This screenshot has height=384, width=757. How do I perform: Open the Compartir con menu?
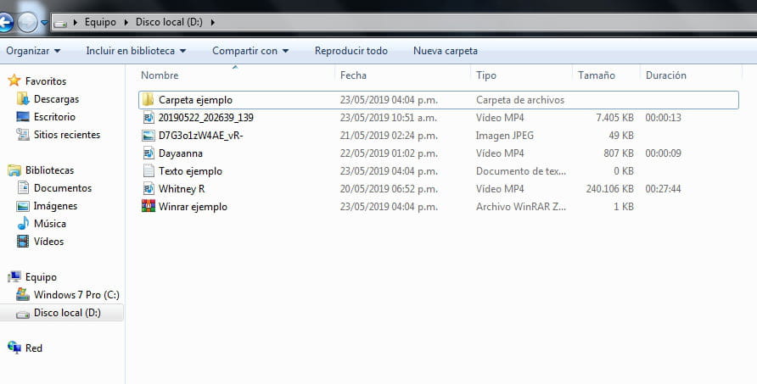point(250,51)
